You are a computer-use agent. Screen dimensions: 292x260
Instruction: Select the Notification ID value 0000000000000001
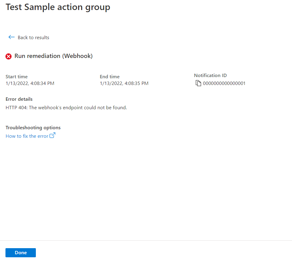point(224,83)
